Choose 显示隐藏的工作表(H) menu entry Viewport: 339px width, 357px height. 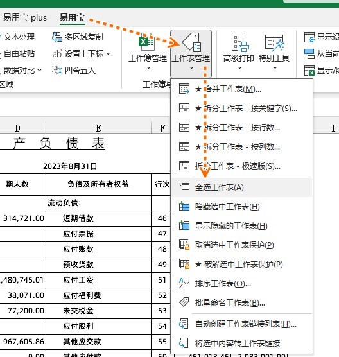coord(241,225)
